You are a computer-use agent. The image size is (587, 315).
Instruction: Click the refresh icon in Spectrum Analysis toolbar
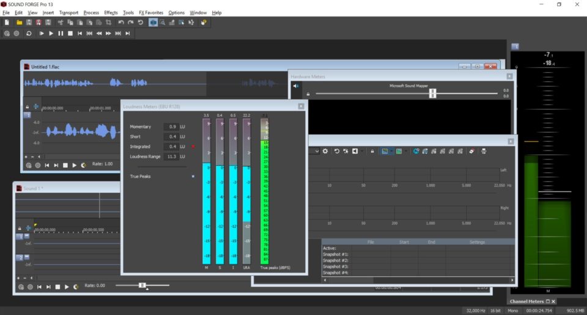336,151
